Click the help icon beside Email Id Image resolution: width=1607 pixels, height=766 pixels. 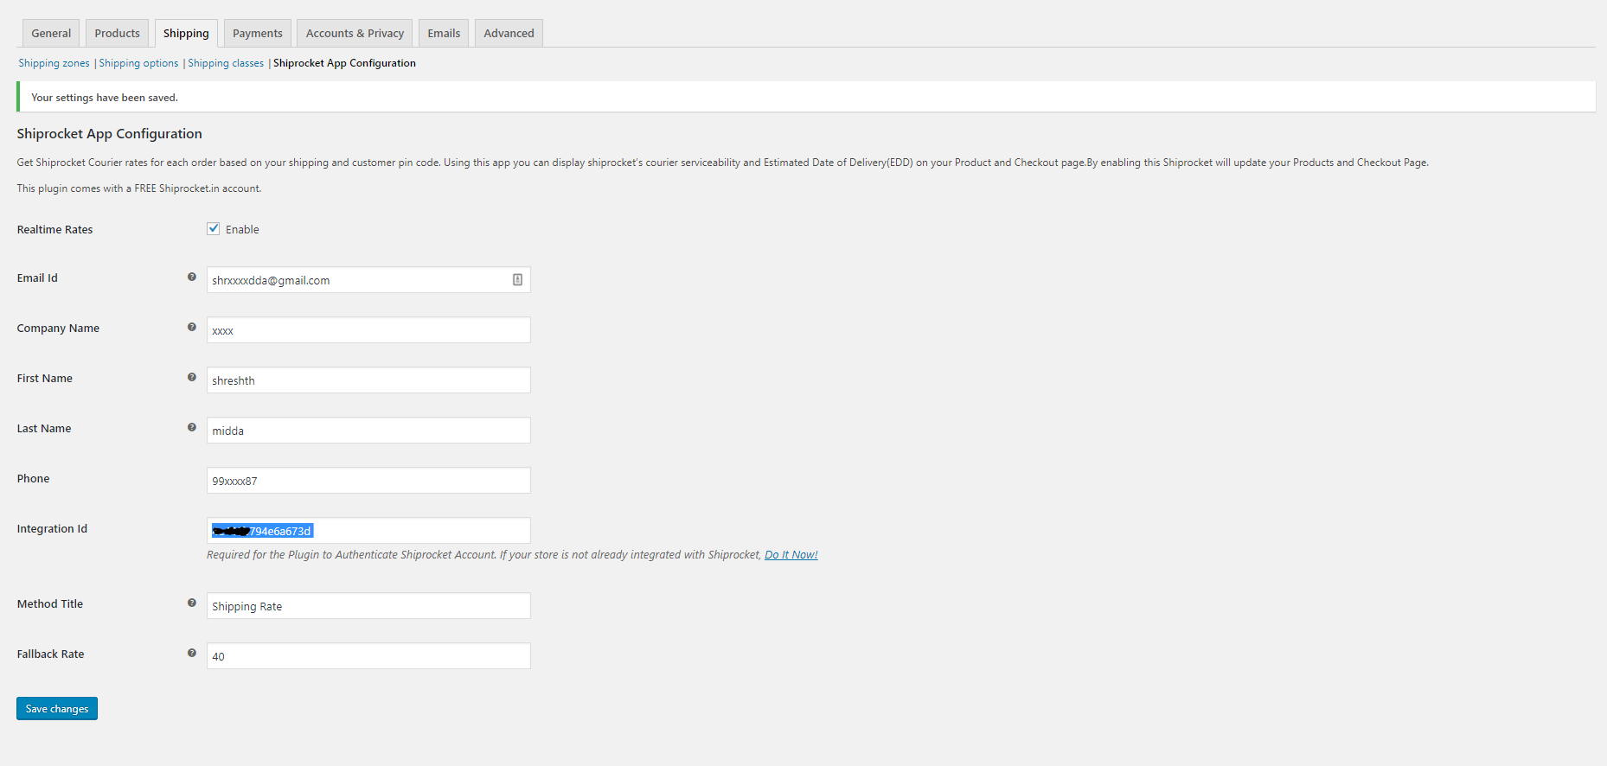[x=192, y=277]
